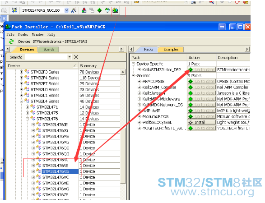The height and width of the screenshot is (203, 265).
Task: Launch Pack Installer from the uVision toolbar
Action: (x=115, y=10)
